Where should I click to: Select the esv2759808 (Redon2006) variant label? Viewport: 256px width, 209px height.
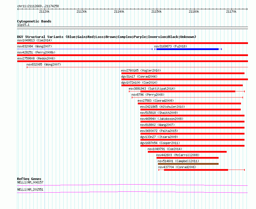[36, 58]
